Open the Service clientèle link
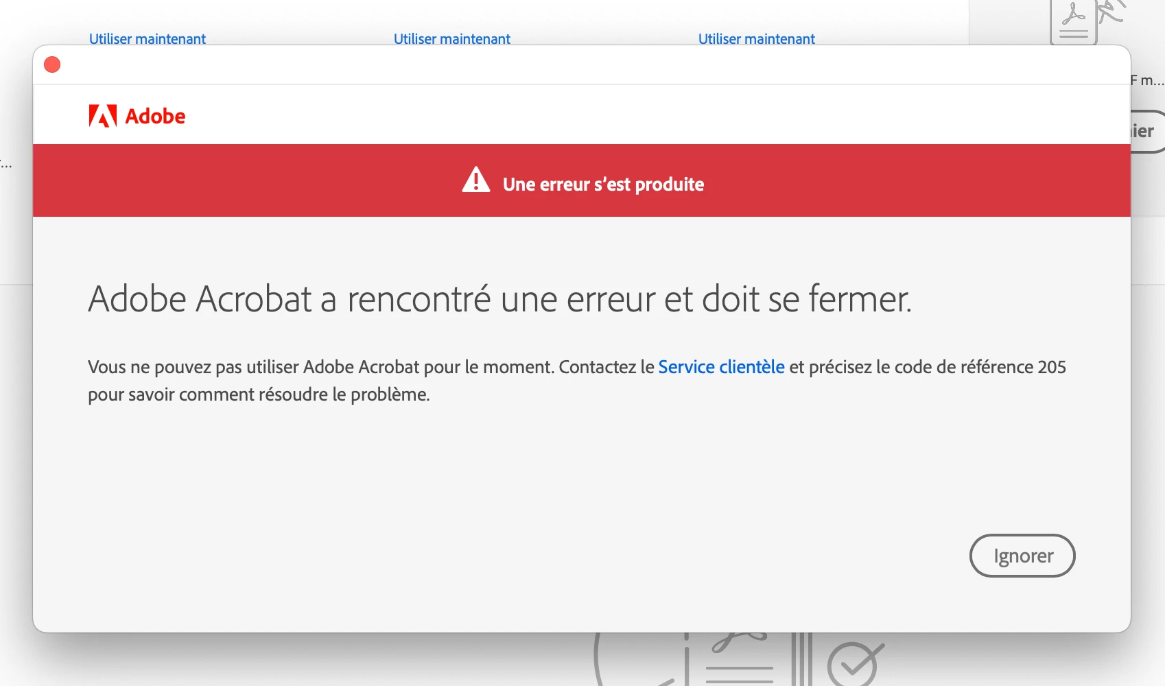This screenshot has width=1165, height=686. (721, 367)
